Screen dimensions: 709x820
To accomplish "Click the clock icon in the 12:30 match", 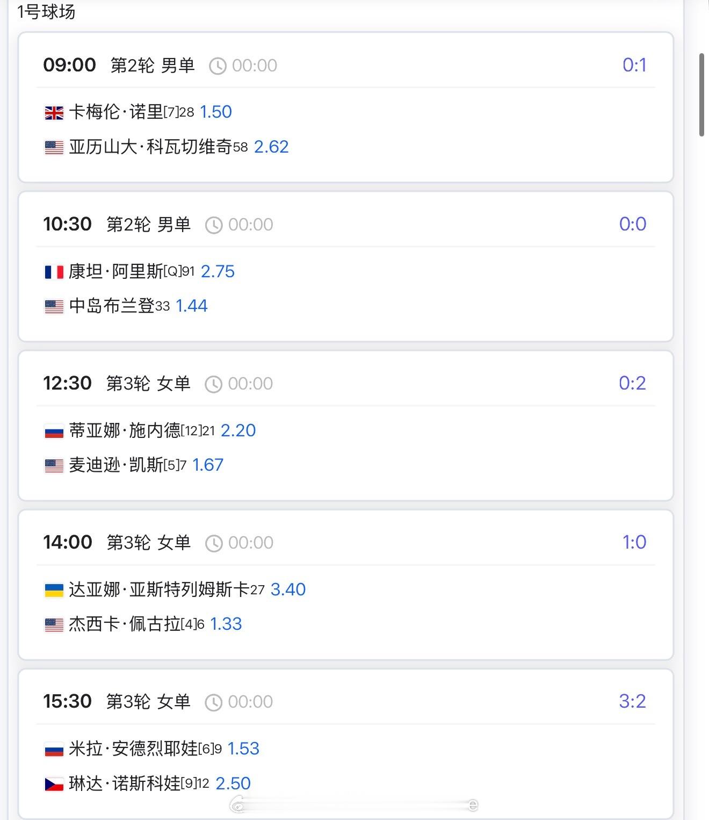I will pos(214,384).
